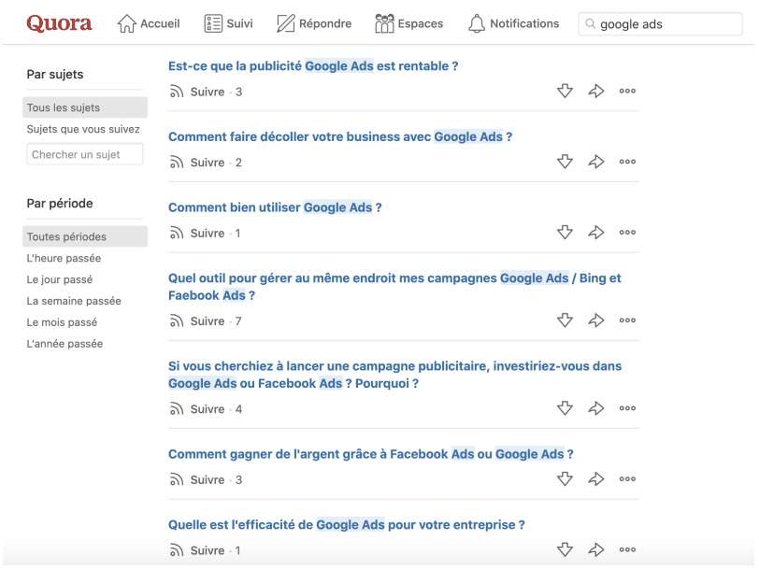Viewport: 759px width, 569px height.
Task: Share 'efficacité de Google Ads' question
Action: 595,549
